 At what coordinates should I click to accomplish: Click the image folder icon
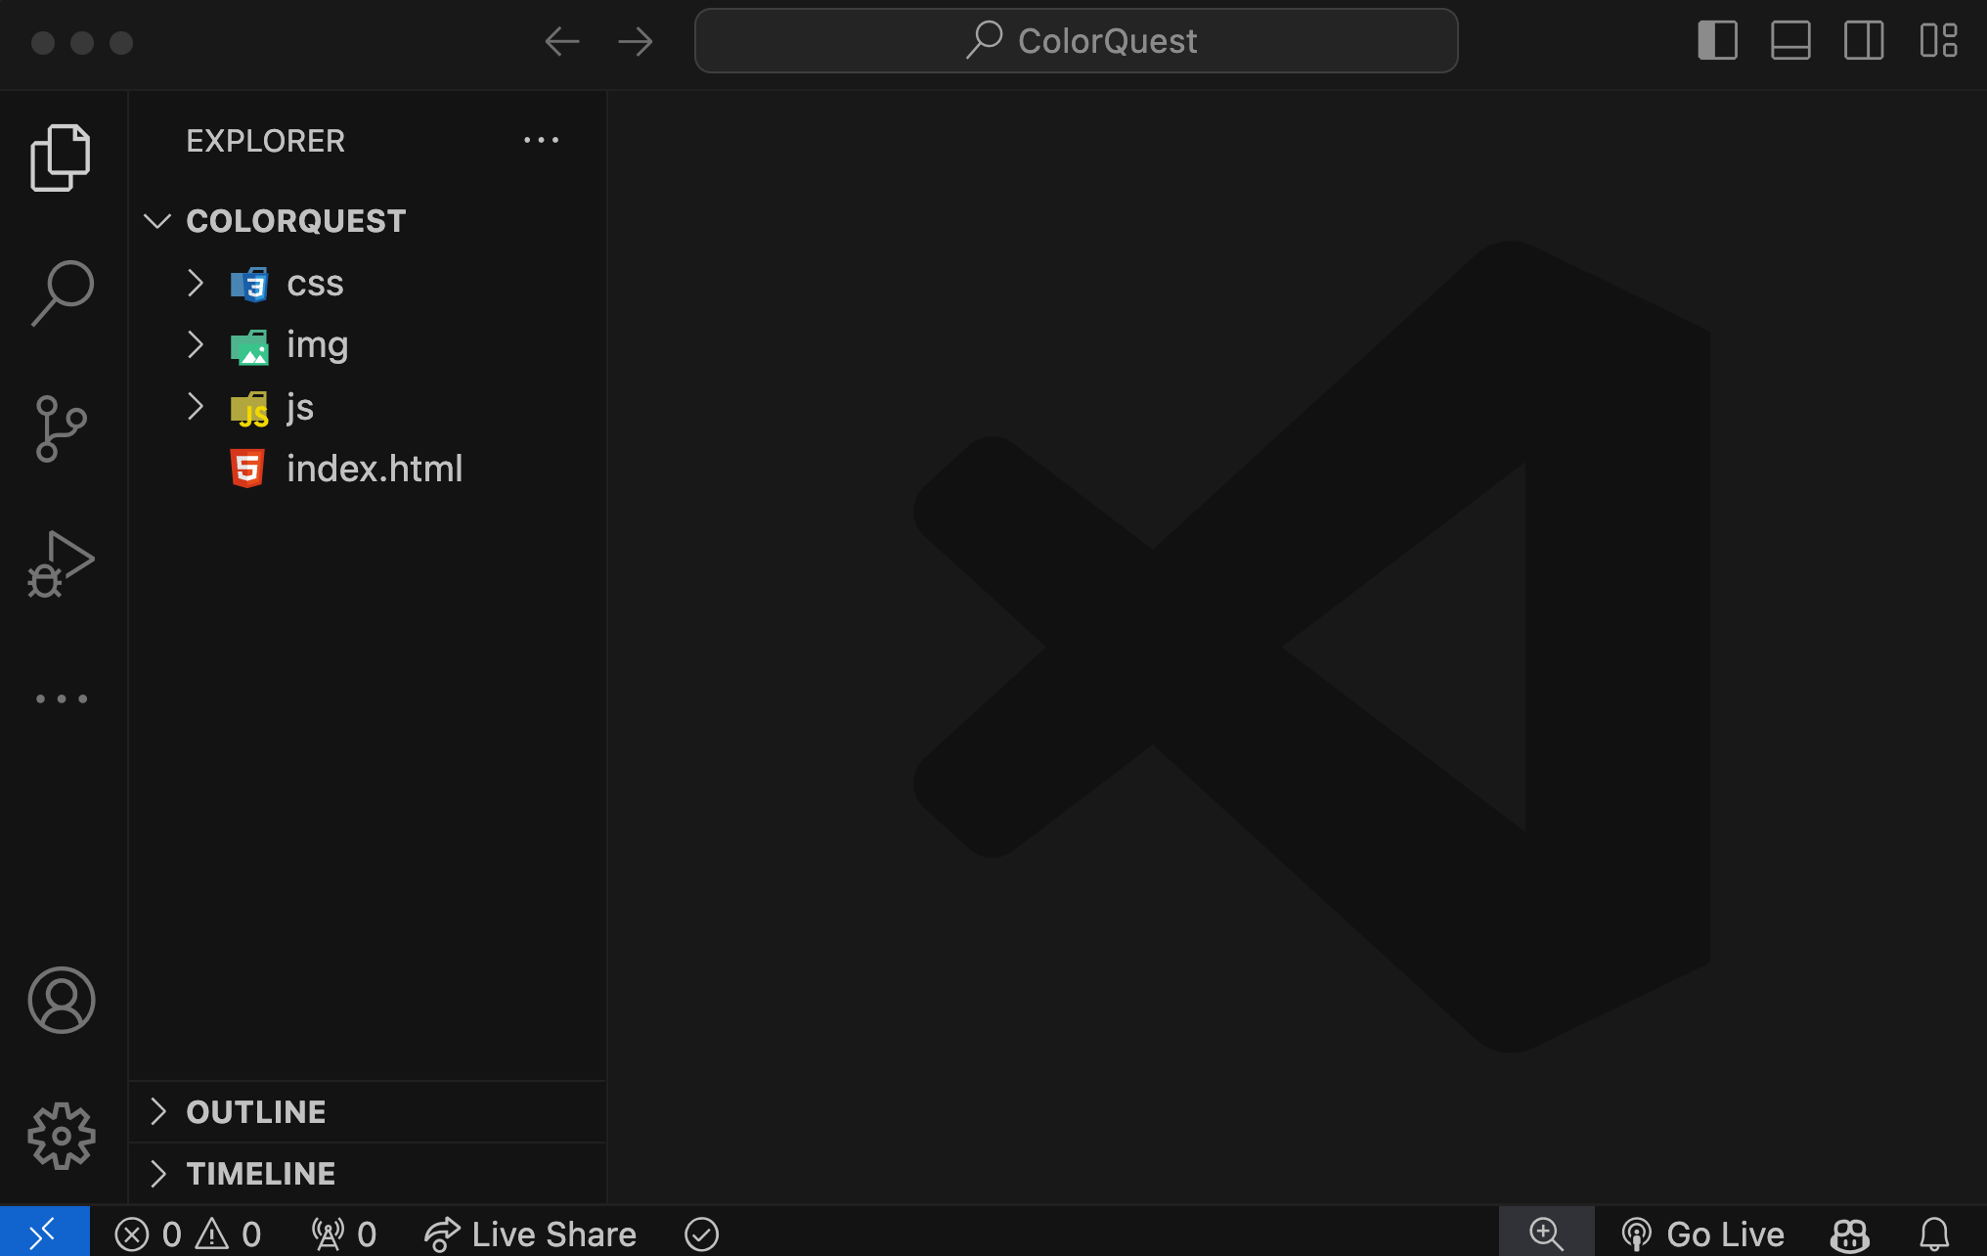(x=249, y=346)
